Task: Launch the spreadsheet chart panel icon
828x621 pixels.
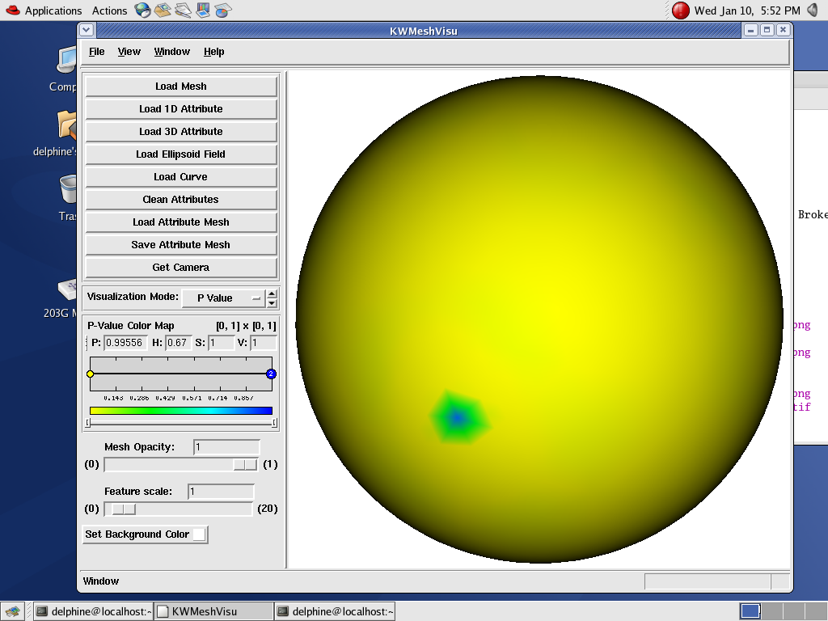Action: [223, 11]
